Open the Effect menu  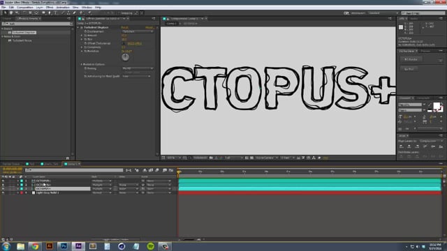pos(50,8)
